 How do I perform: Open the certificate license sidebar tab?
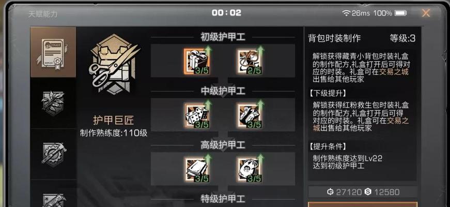(53, 52)
